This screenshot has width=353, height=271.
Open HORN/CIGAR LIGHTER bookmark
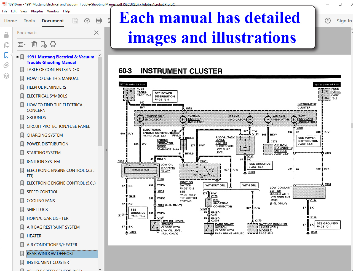[47, 218]
